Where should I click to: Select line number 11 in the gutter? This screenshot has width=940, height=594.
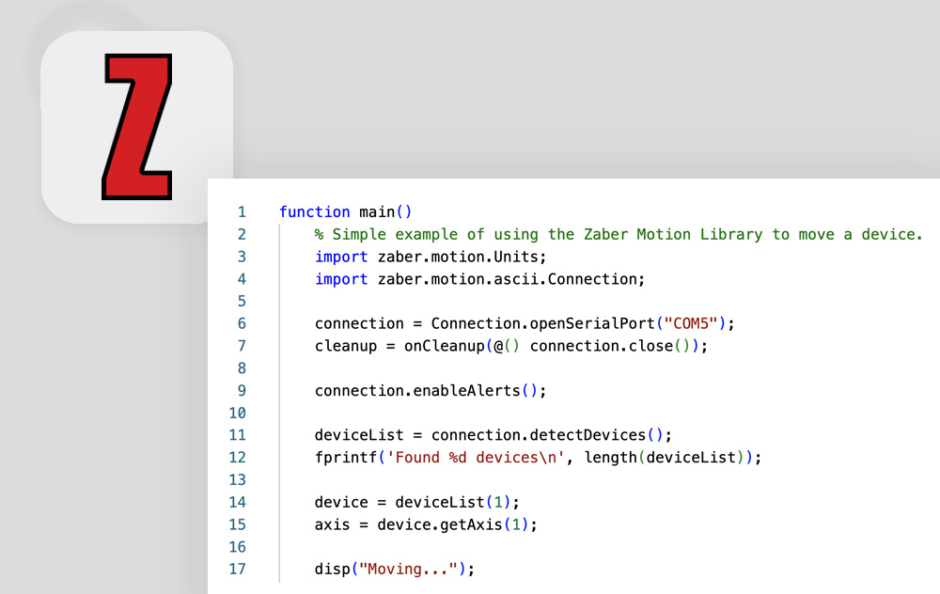[x=238, y=435]
